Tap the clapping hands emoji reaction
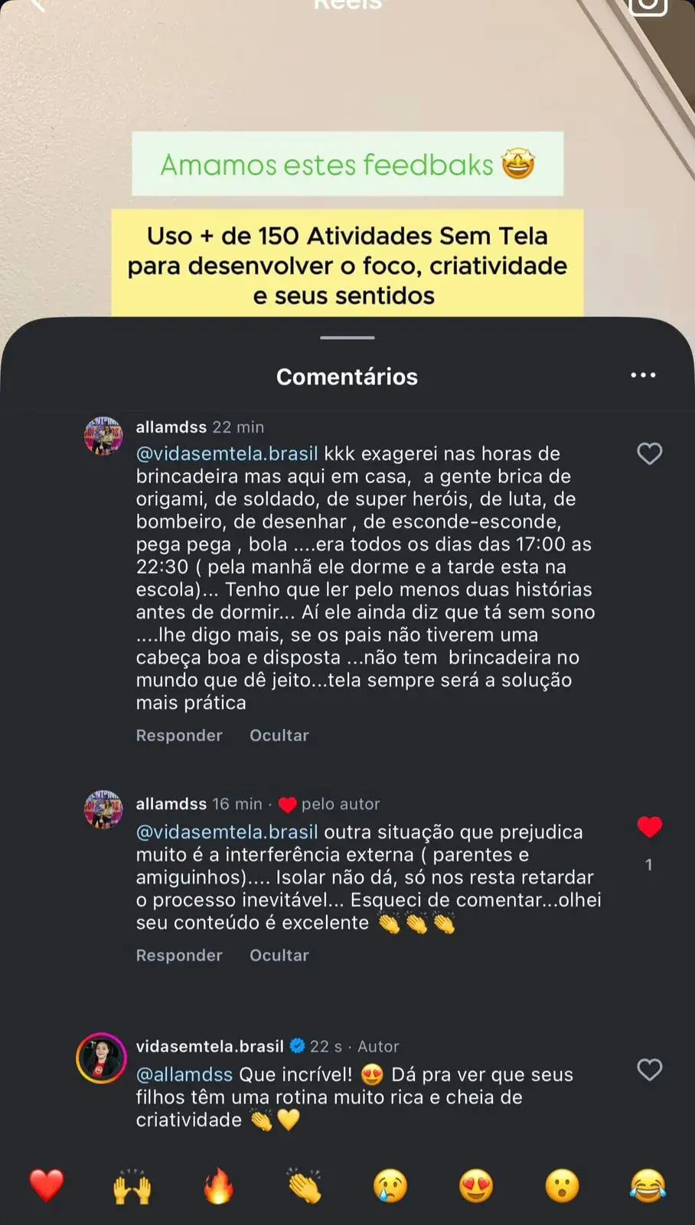695x1225 pixels. click(305, 1187)
